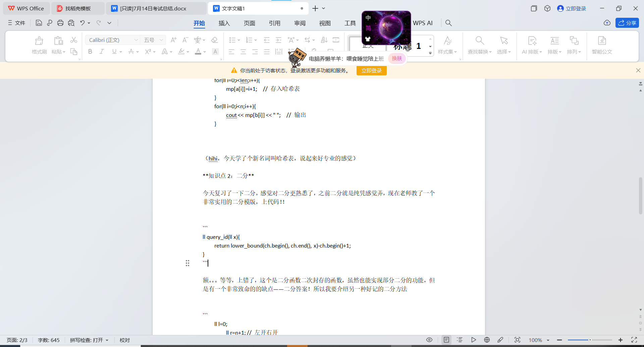Click the Format Painter brush icon
The height and width of the screenshot is (347, 644).
click(x=39, y=45)
